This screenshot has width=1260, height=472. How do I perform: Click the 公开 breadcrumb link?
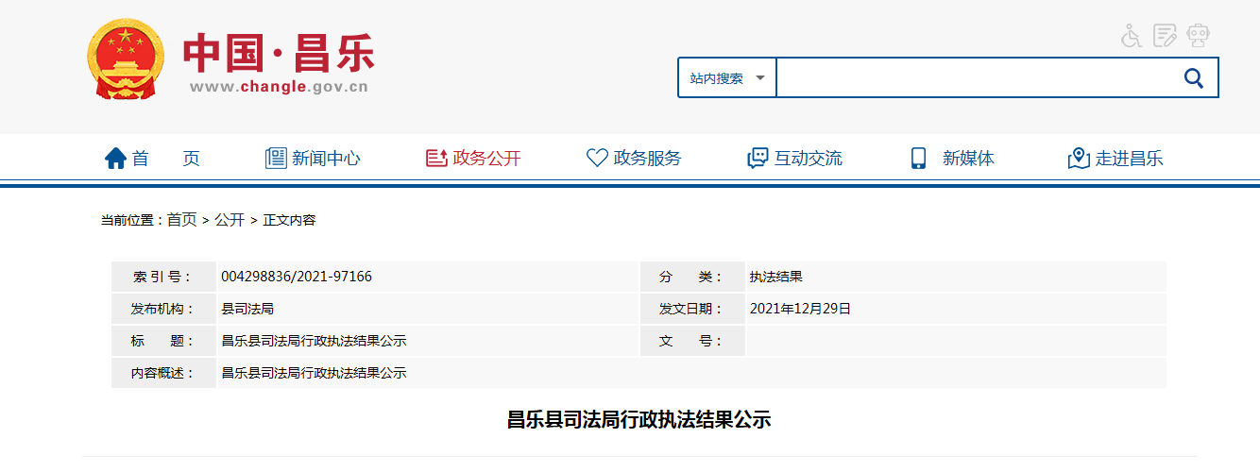(x=229, y=220)
